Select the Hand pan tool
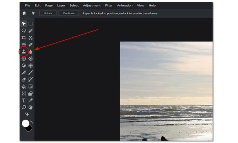Screen dimensions: 238x143 coord(31,107)
